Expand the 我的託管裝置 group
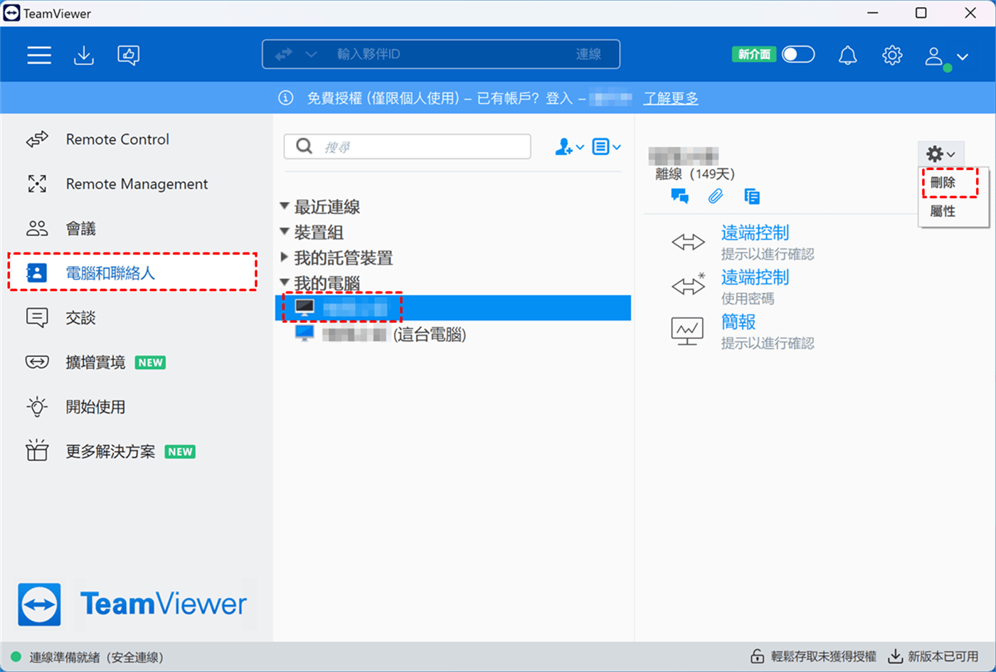Image resolution: width=996 pixels, height=672 pixels. 285,257
